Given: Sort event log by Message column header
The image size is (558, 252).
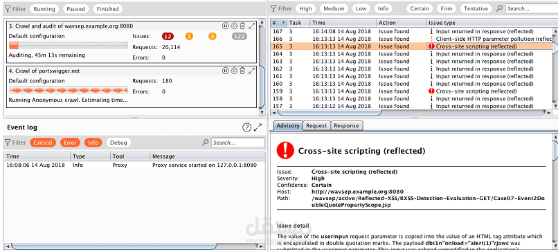Looking at the screenshot, I should [208, 156].
